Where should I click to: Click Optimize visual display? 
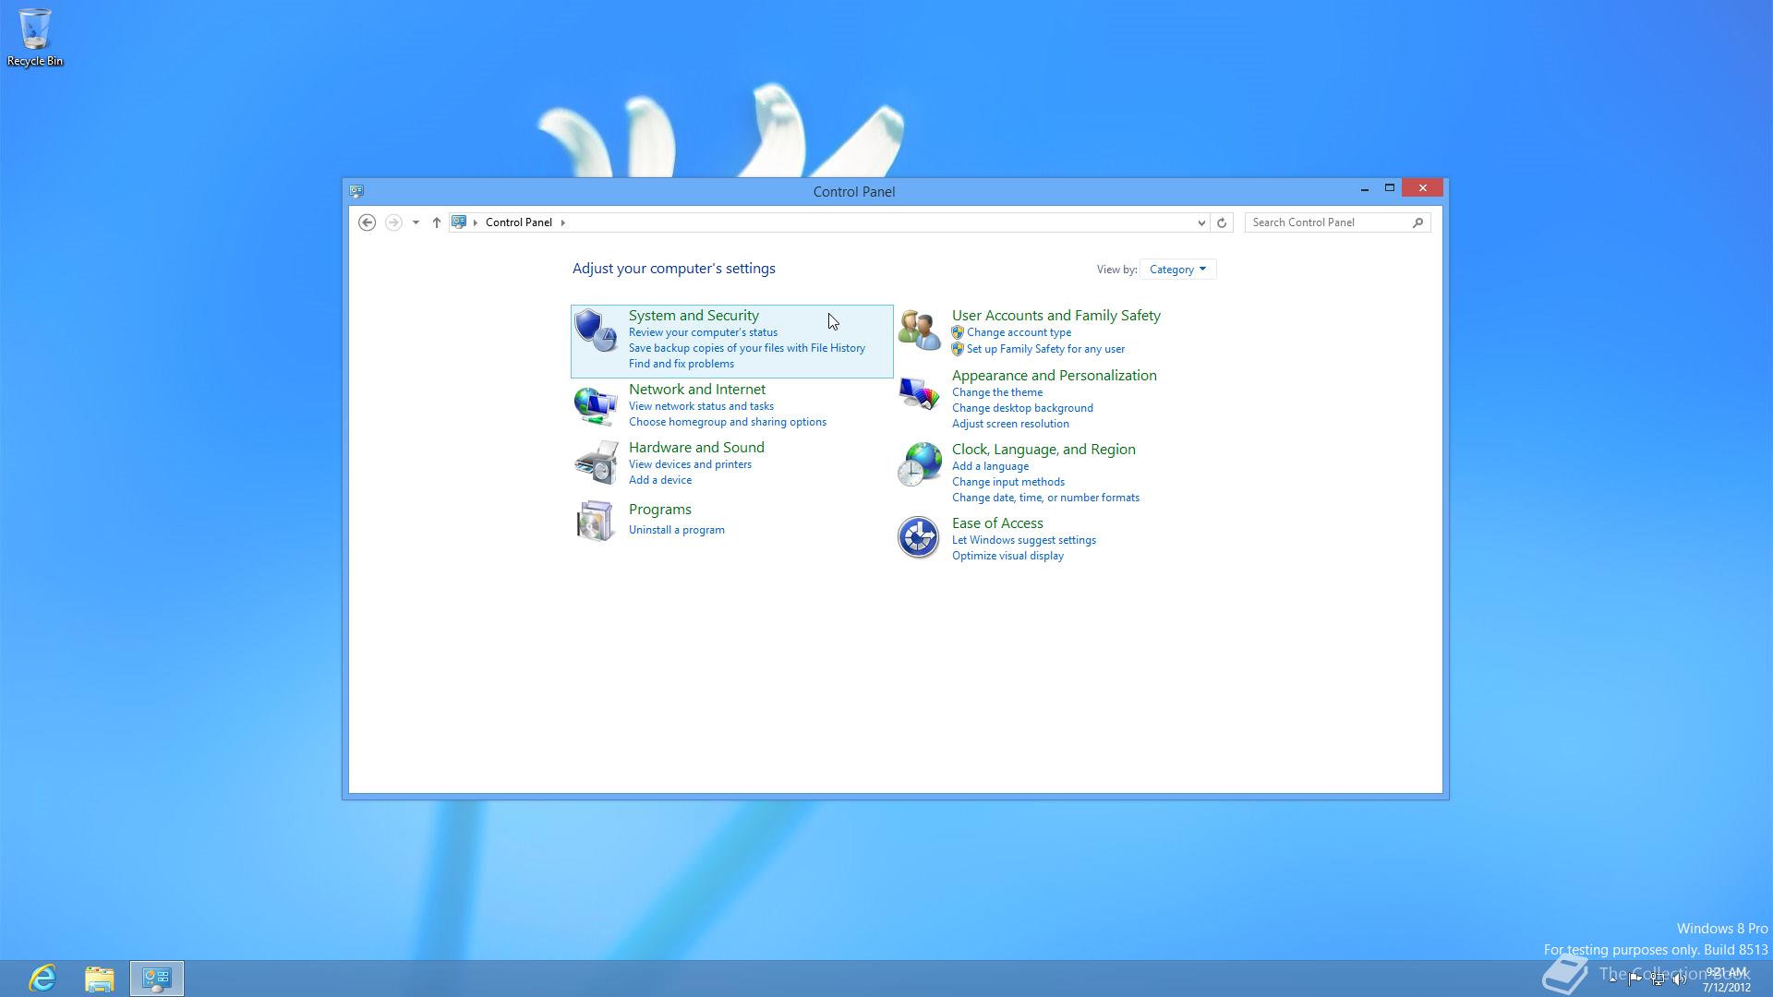coord(1007,556)
